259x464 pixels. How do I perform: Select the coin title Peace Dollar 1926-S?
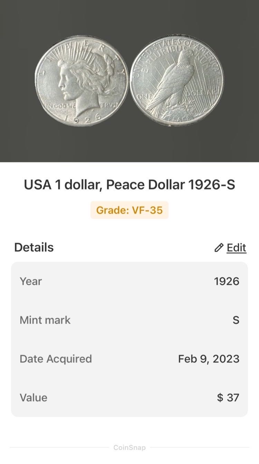(x=129, y=185)
